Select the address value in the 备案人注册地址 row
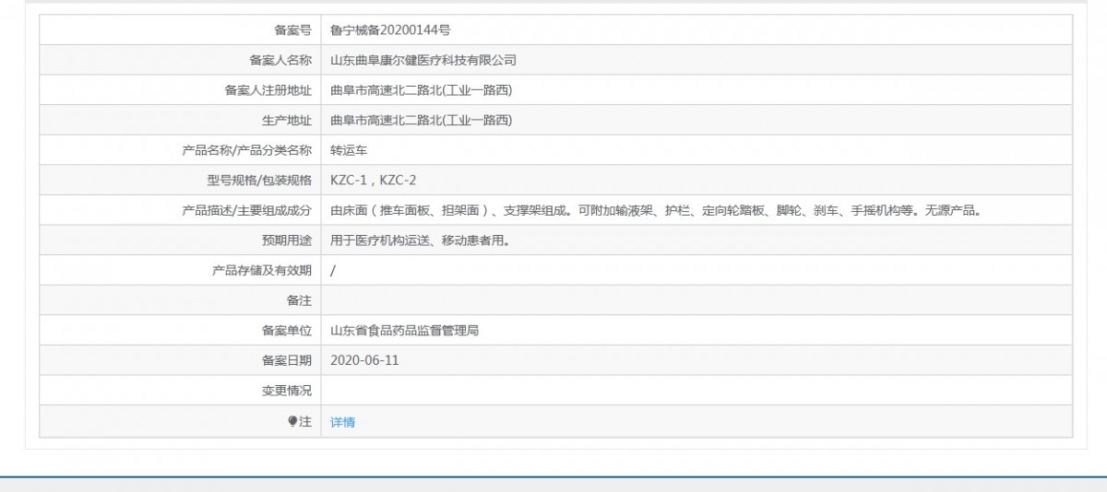1107x492 pixels. pos(421,90)
